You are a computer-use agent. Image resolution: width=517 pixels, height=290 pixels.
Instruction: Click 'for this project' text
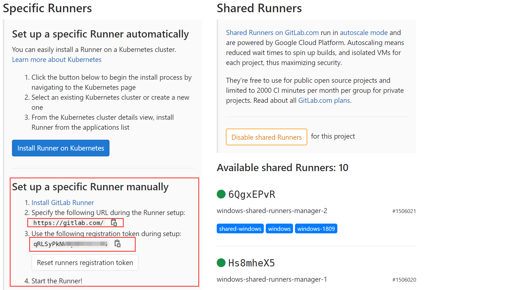tap(333, 136)
